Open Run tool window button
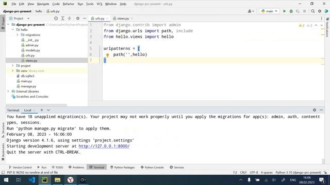330x185 pixels. [42, 167]
